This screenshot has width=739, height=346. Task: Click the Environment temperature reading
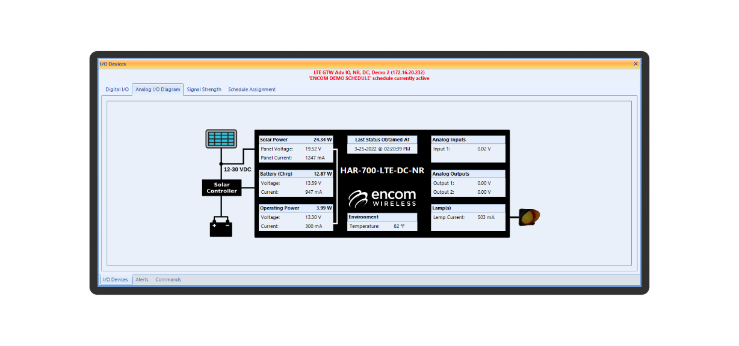[x=398, y=226]
